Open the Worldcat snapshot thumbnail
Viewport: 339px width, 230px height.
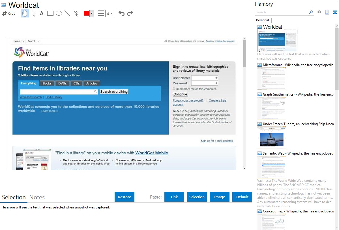pyautogui.click(x=278, y=40)
